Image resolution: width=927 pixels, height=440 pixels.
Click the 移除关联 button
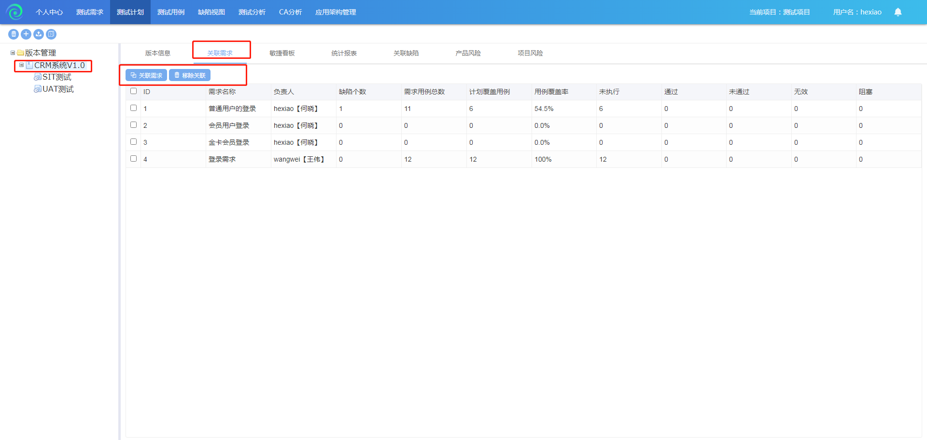(x=190, y=75)
